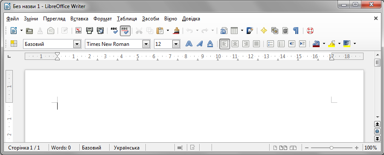Open the page preview
The width and height of the screenshot is (384, 155).
coord(100,31)
